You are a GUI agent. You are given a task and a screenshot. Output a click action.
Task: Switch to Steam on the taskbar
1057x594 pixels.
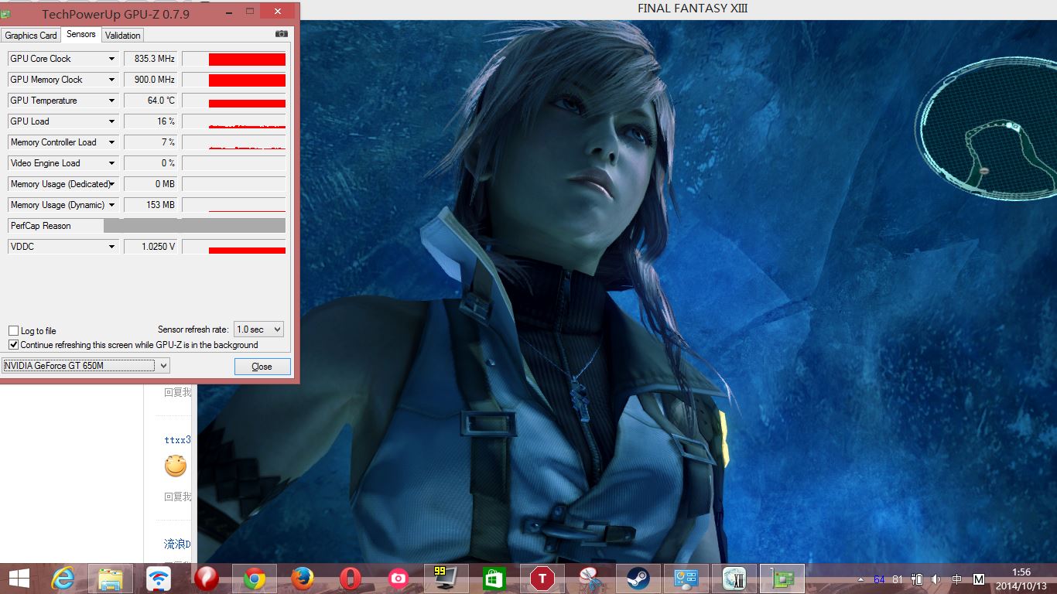click(638, 579)
